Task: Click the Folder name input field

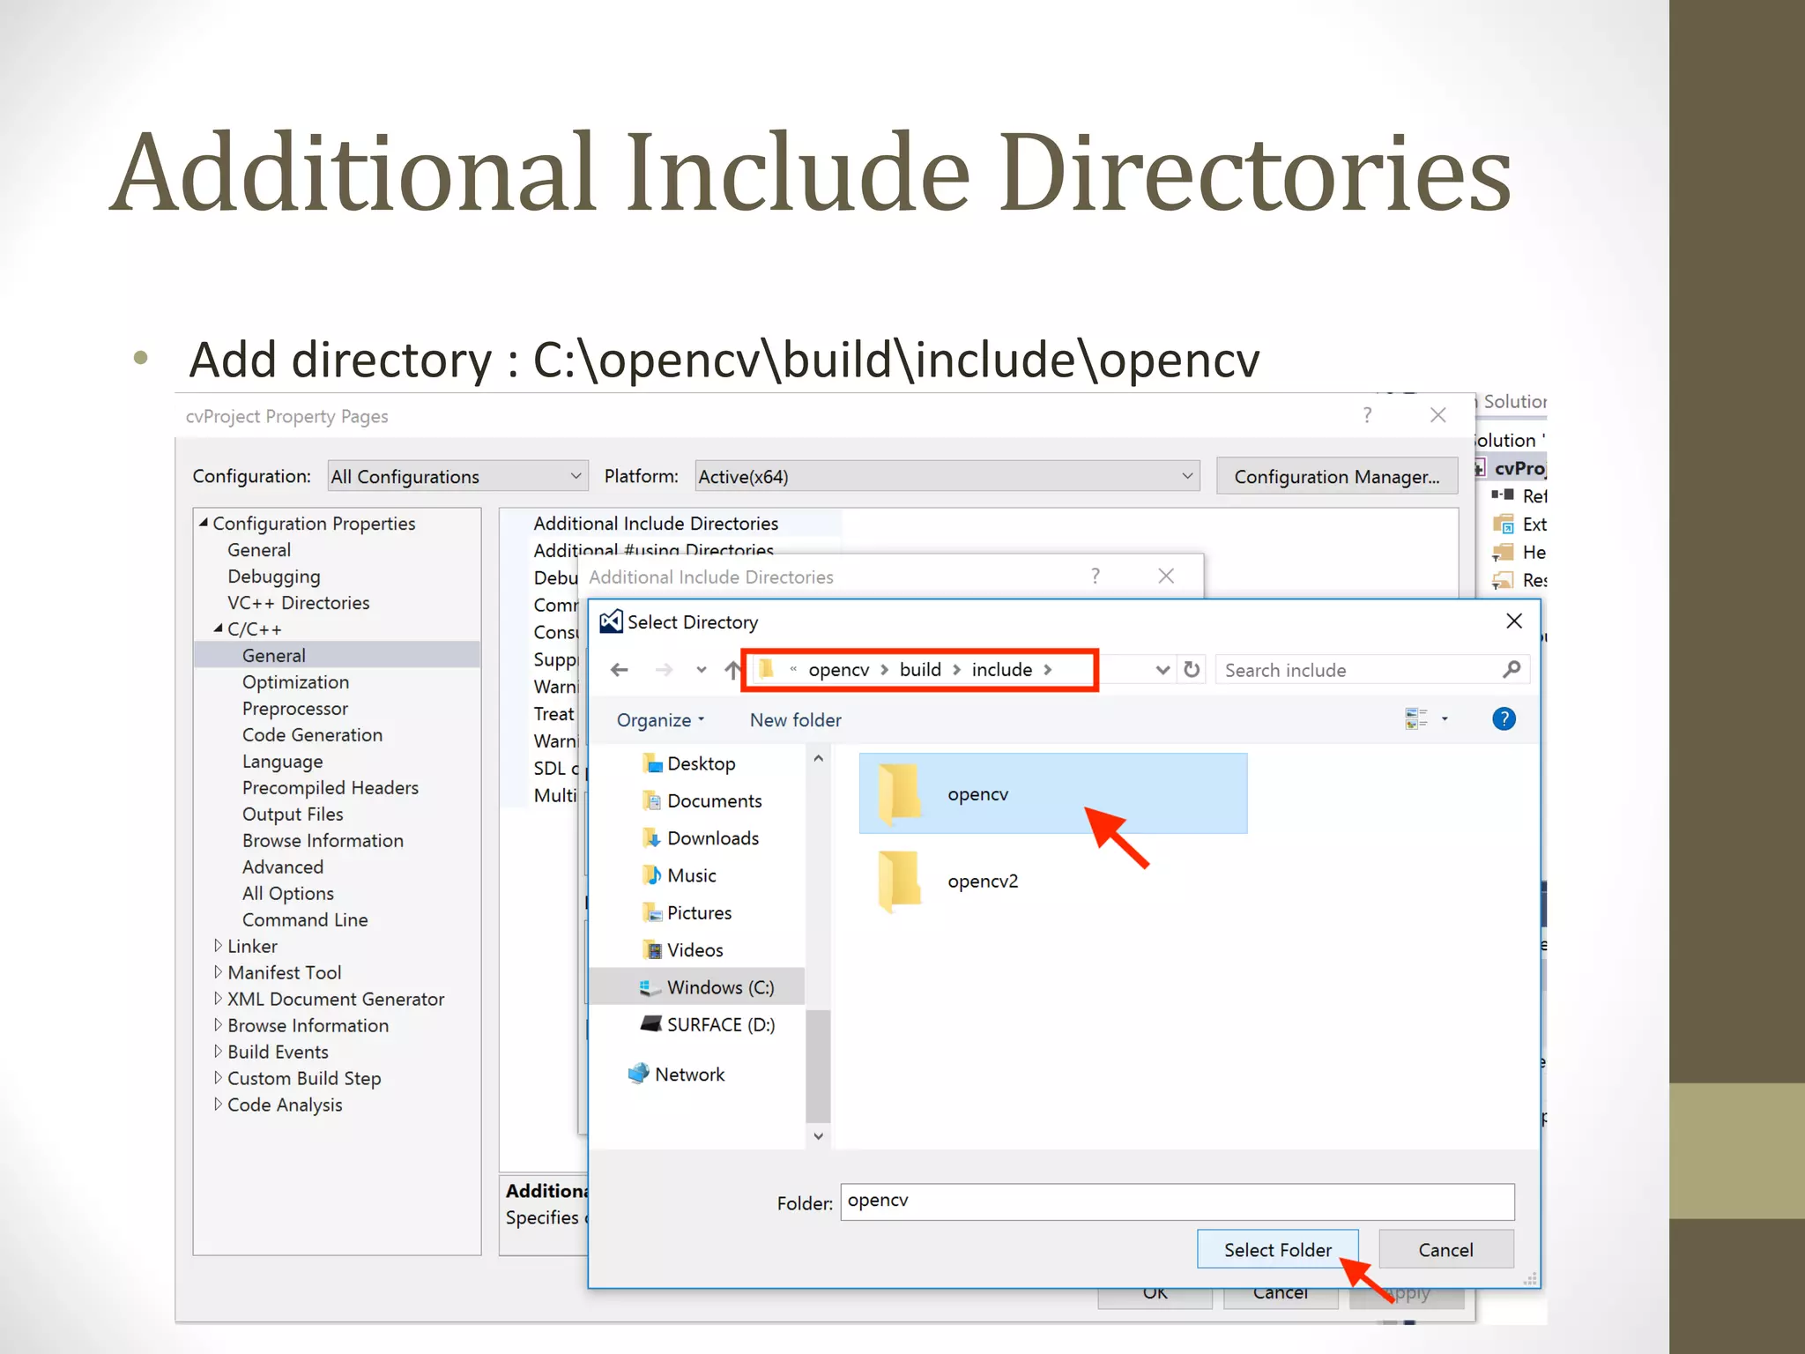Action: coord(1177,1202)
